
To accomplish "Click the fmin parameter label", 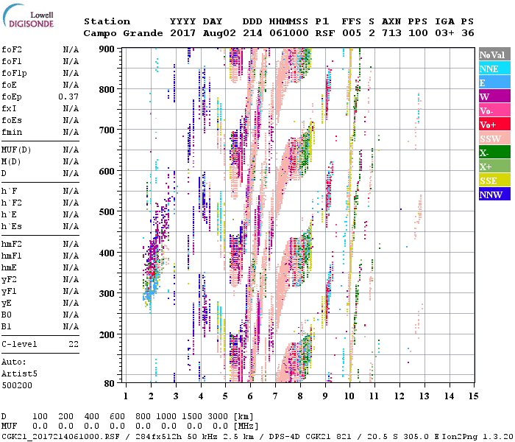I will pos(12,132).
